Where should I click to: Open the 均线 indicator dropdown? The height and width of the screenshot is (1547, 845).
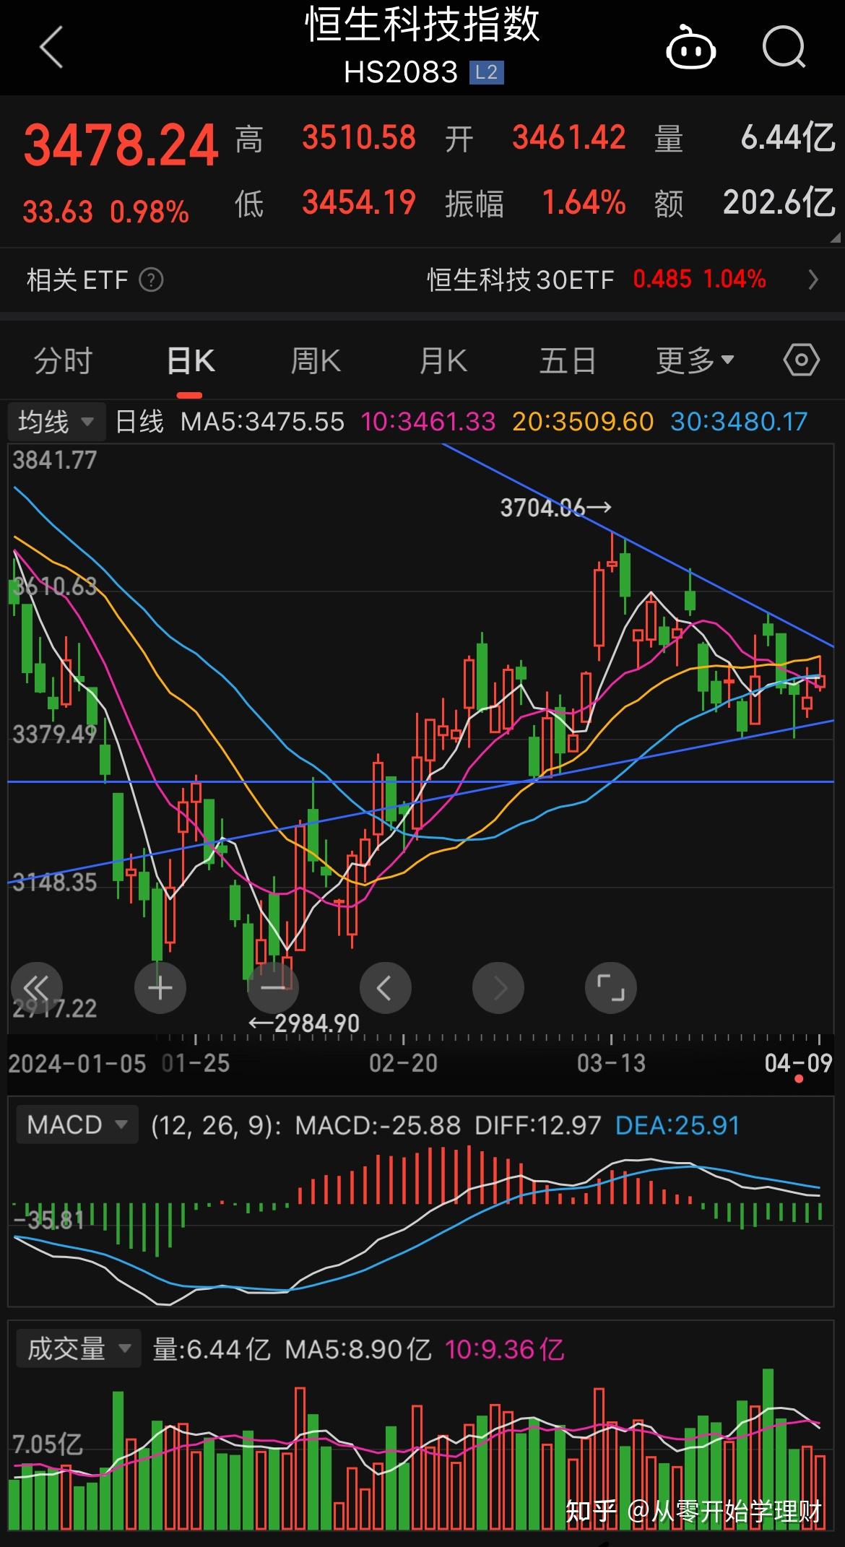click(56, 421)
